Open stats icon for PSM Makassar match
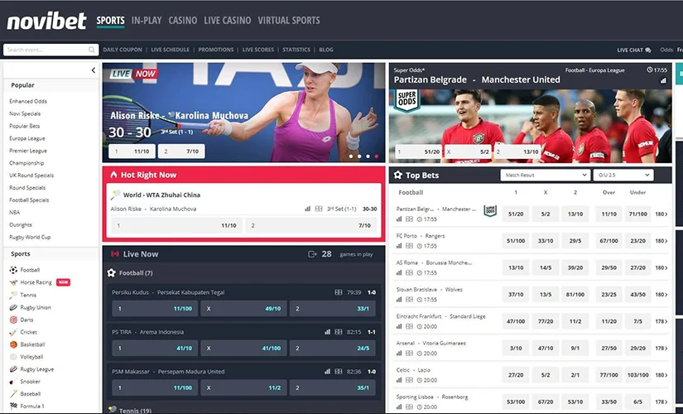Image resolution: width=683 pixels, height=414 pixels. pyautogui.click(x=327, y=372)
